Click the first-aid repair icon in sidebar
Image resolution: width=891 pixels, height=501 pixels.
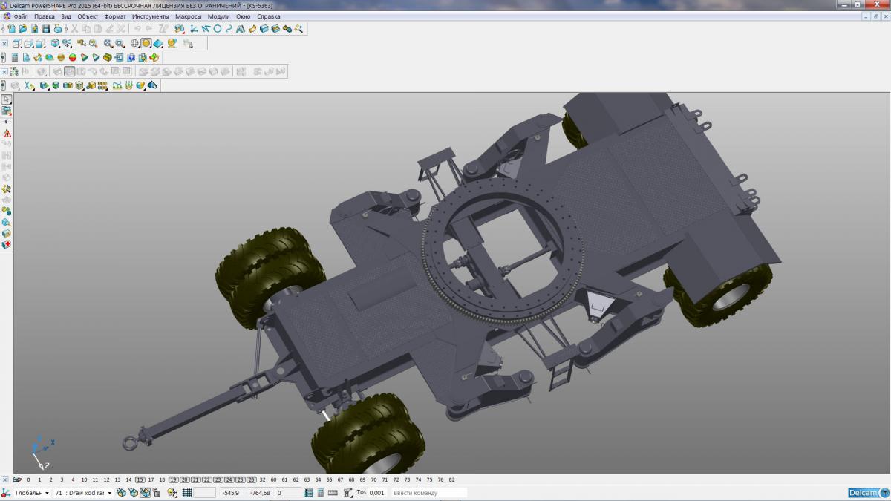(7, 244)
